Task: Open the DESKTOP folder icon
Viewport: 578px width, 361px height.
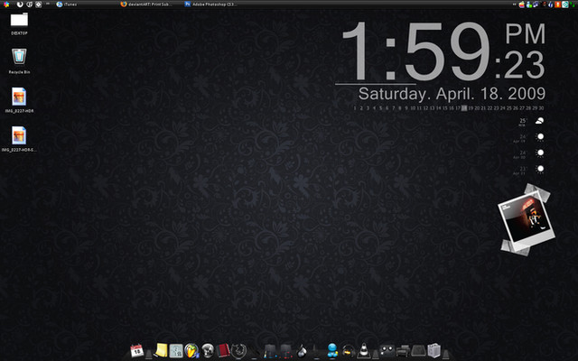Action: [19, 20]
